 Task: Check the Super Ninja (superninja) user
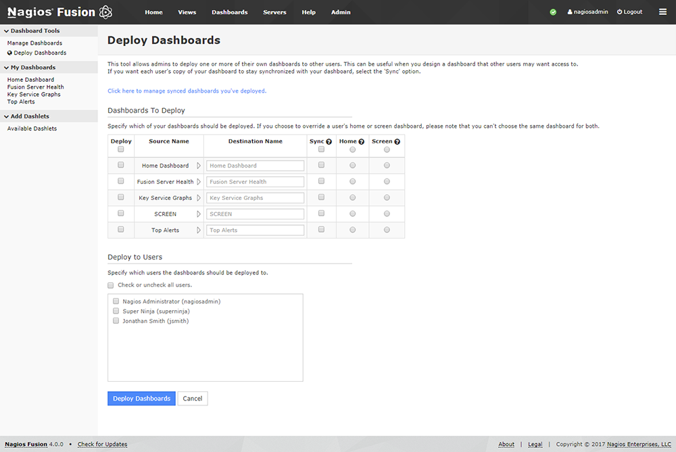[116, 311]
